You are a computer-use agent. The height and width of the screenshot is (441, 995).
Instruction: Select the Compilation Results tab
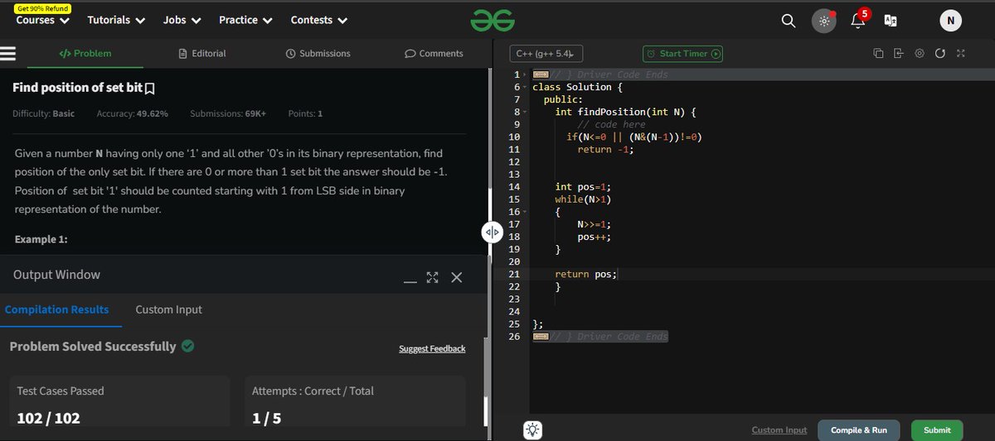point(56,309)
